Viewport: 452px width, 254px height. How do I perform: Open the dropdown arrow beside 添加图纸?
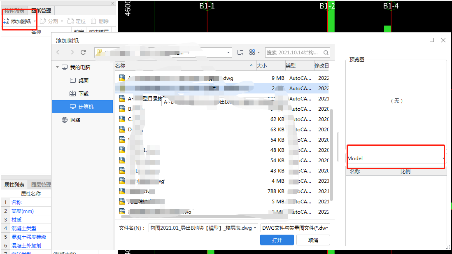(35, 21)
